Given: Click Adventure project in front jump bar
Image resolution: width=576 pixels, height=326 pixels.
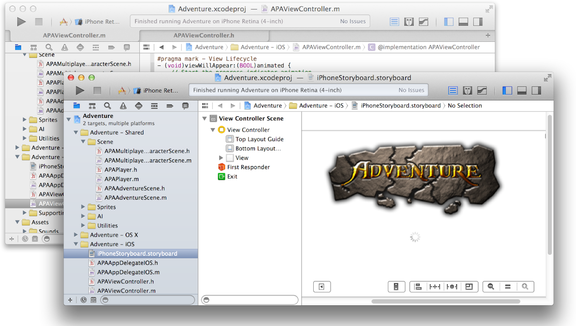Looking at the screenshot, I should (x=263, y=106).
